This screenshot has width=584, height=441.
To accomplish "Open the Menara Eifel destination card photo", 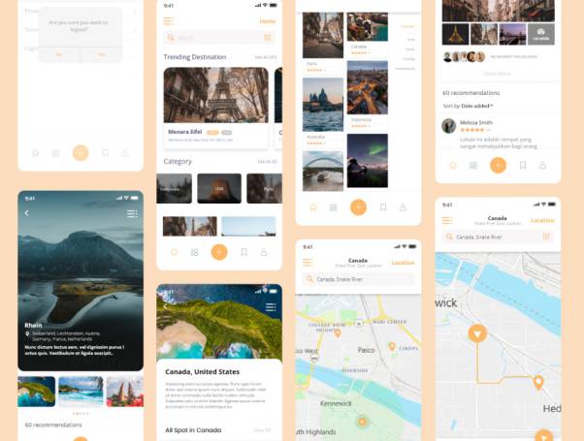I will click(215, 95).
